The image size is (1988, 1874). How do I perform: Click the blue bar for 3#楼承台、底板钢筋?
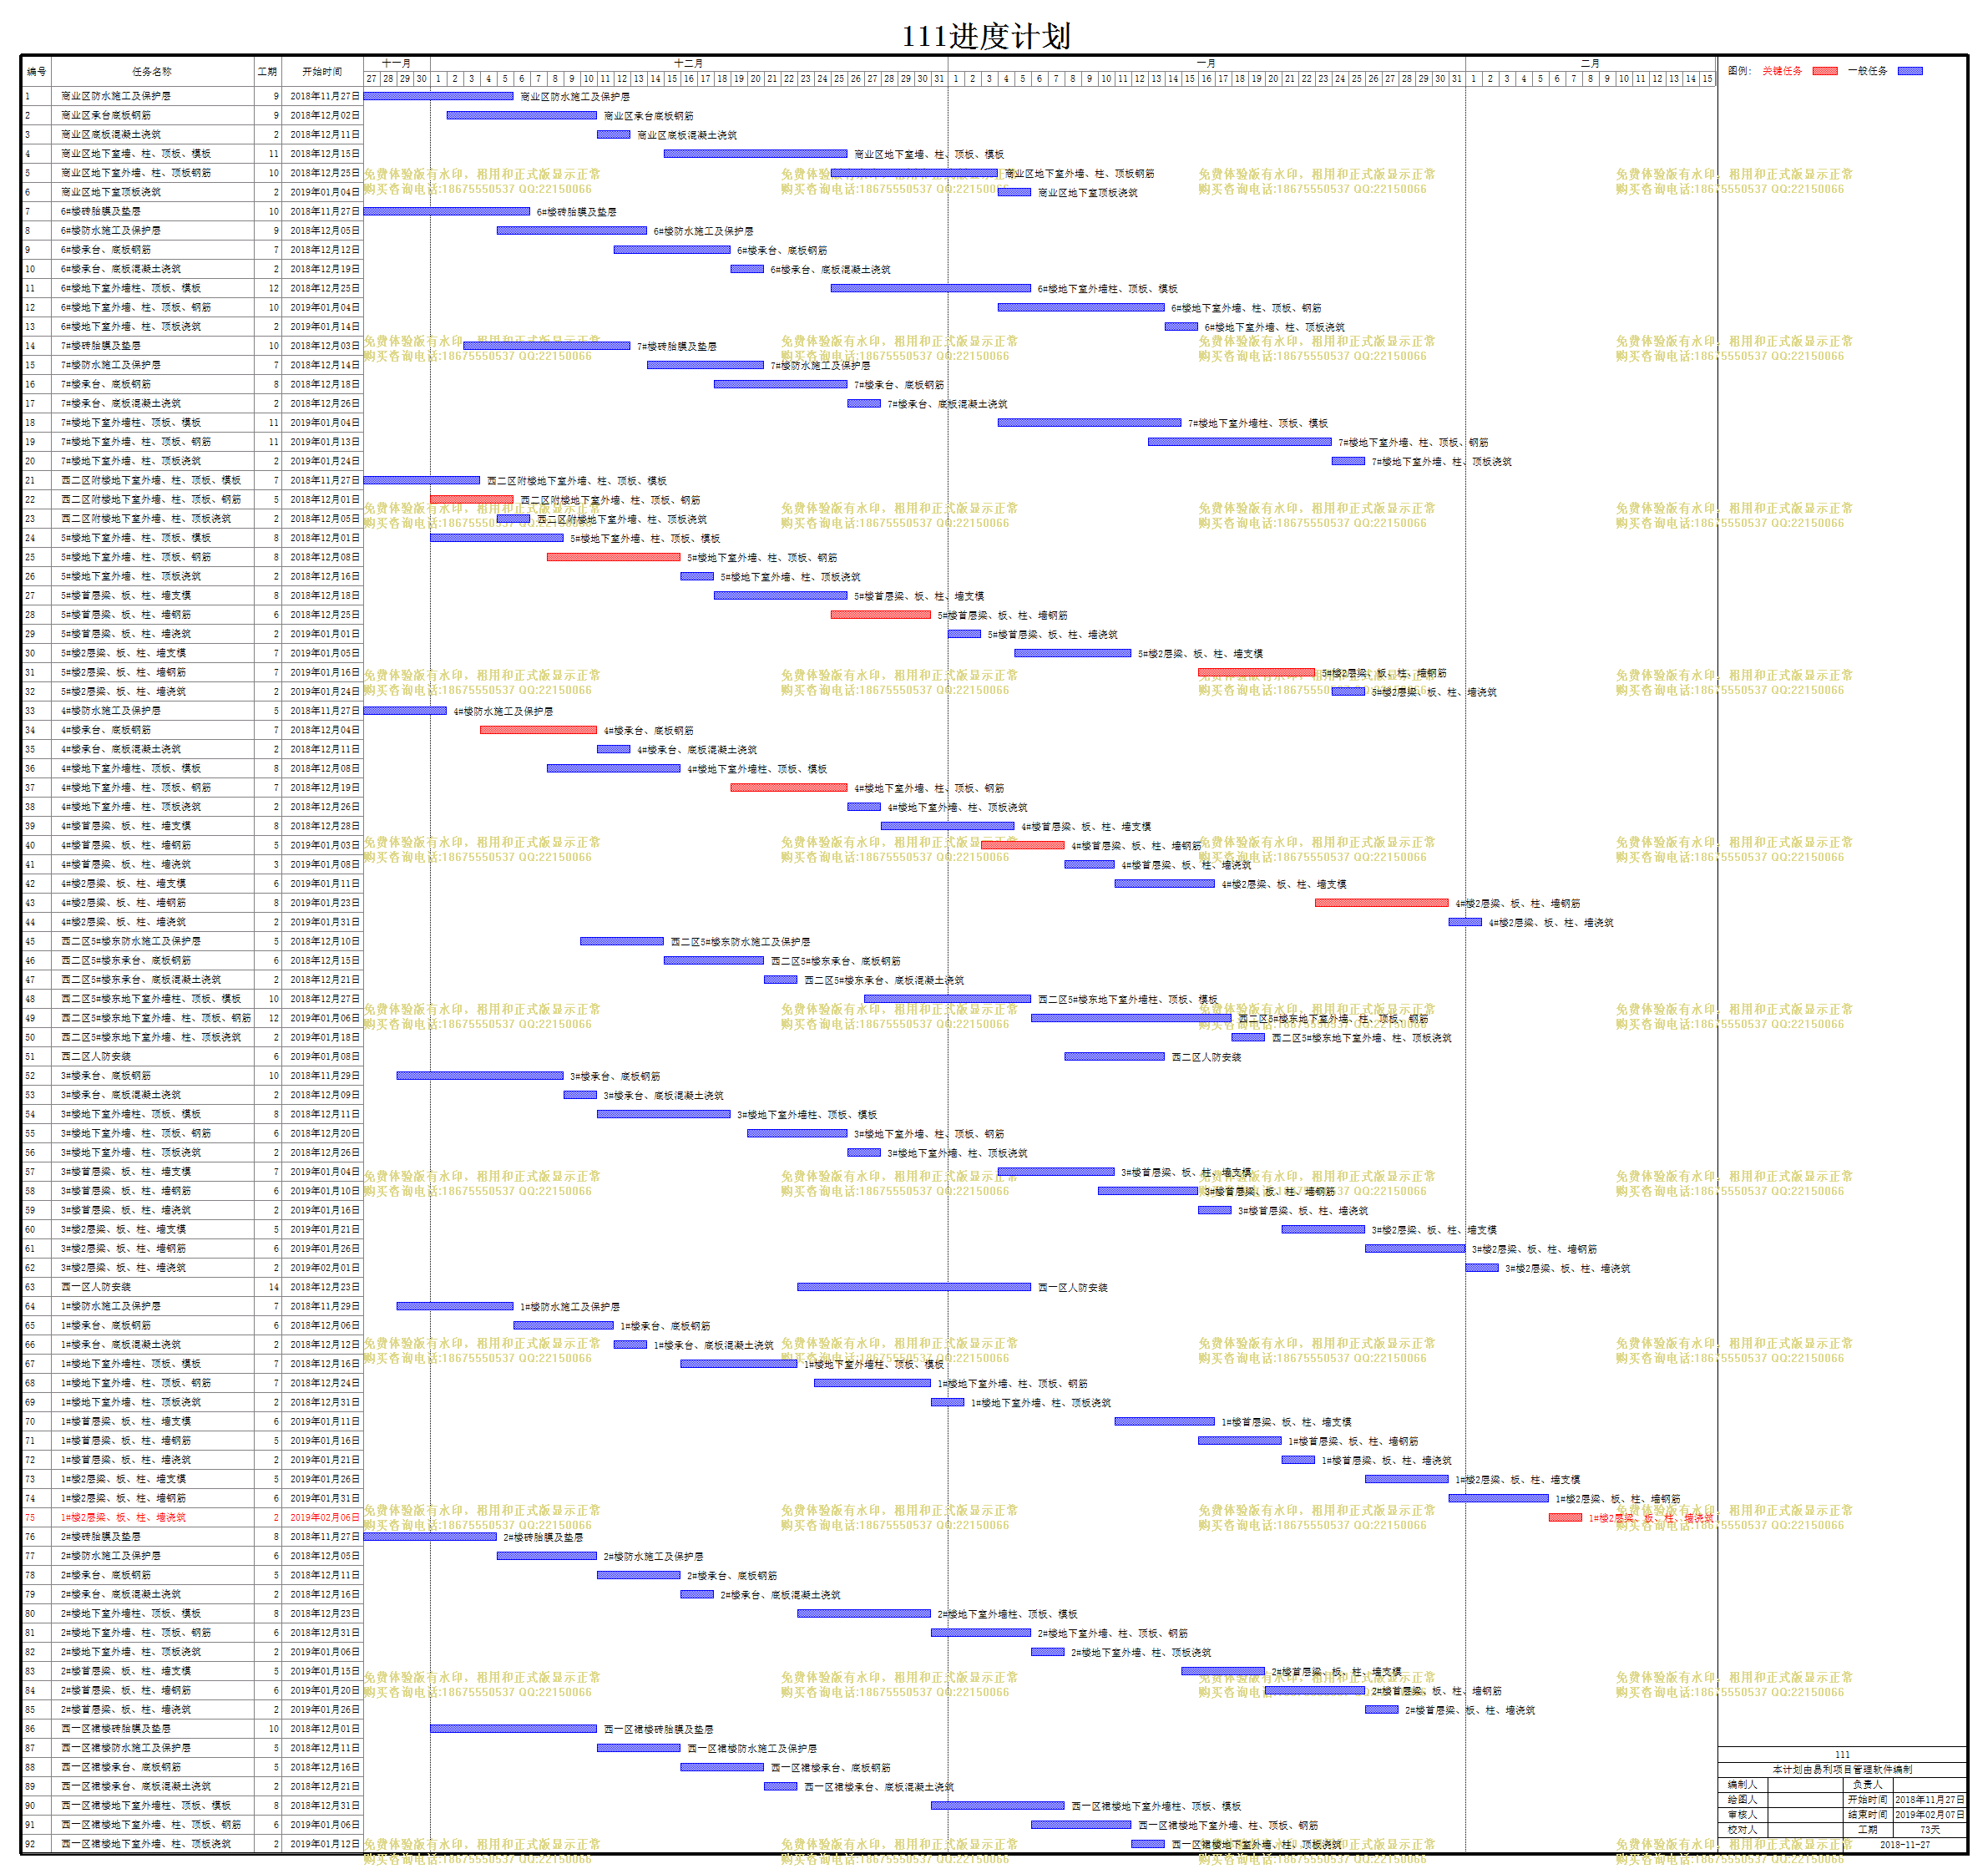pyautogui.click(x=480, y=1076)
